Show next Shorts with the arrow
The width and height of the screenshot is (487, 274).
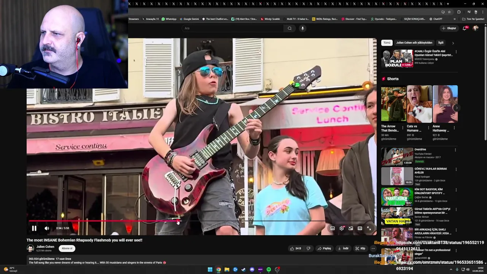point(456,108)
